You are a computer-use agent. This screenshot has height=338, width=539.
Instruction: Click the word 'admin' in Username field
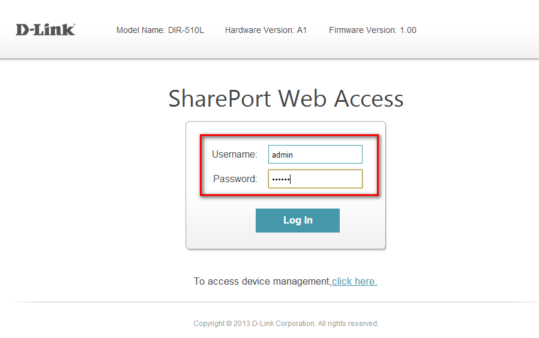tap(282, 155)
